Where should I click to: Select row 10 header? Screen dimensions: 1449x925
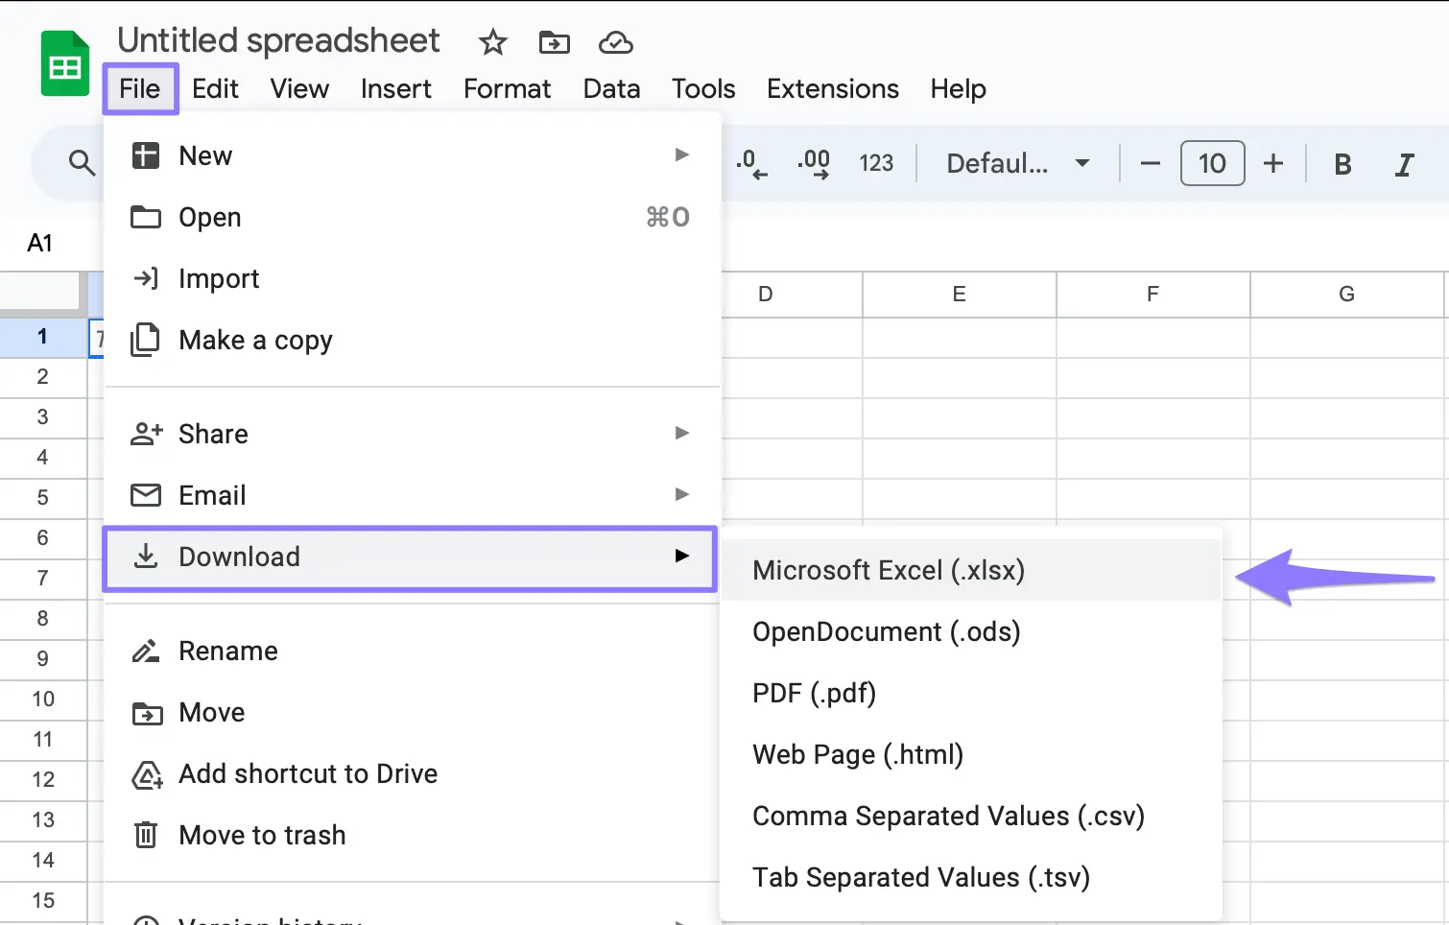[42, 700]
